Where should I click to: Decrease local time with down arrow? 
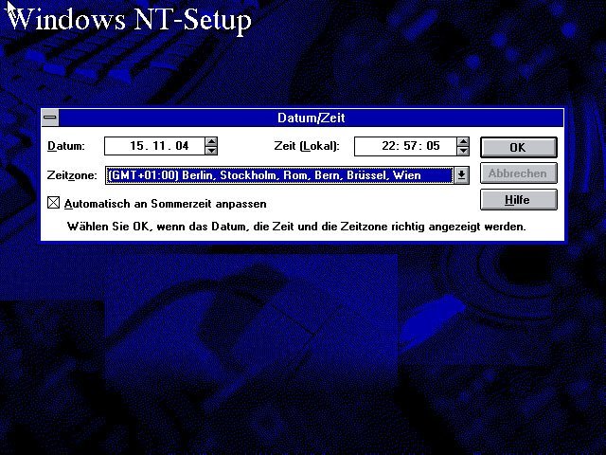point(462,151)
